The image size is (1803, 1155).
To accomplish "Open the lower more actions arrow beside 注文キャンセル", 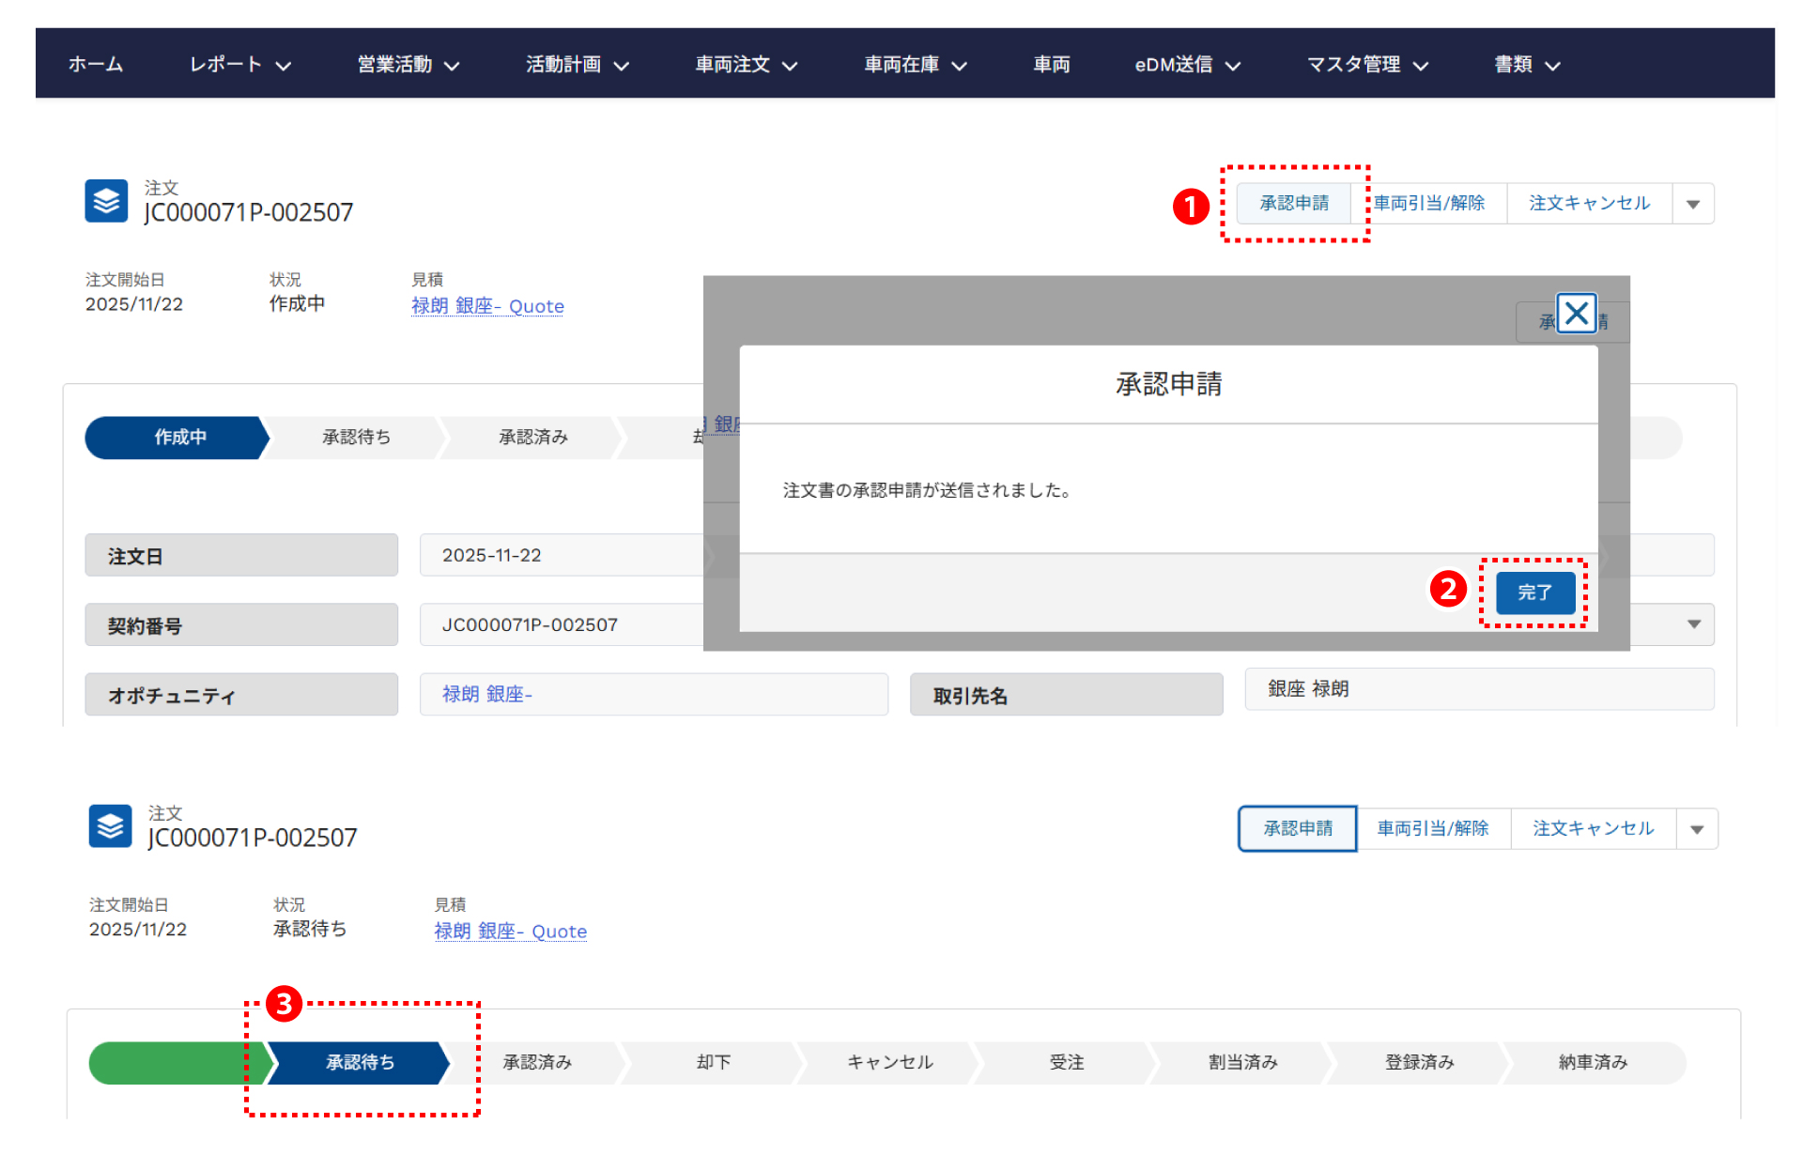I will [x=1696, y=829].
